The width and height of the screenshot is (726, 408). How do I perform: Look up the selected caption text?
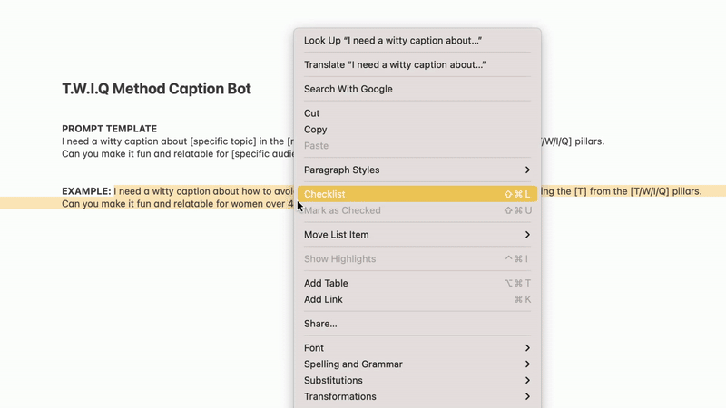tap(392, 41)
